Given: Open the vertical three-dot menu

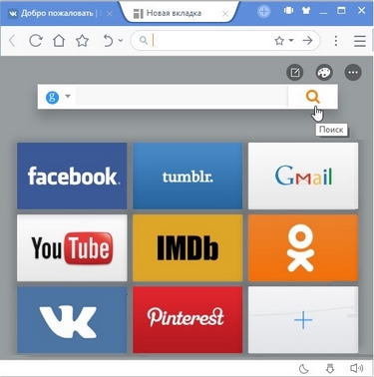Looking at the screenshot, I should tap(336, 41).
